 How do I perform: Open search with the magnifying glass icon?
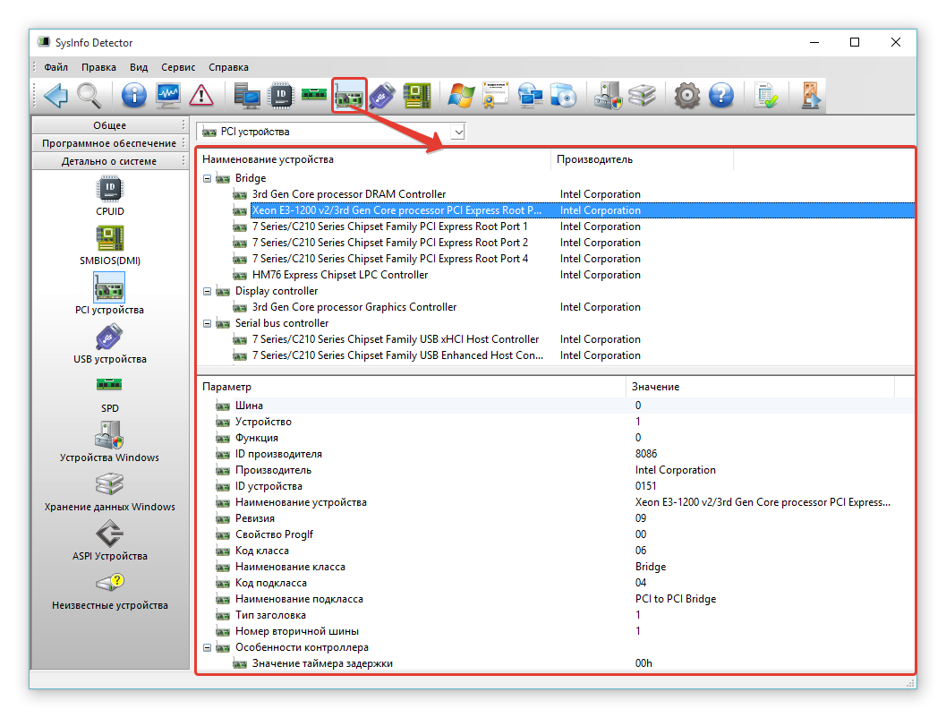point(89,95)
